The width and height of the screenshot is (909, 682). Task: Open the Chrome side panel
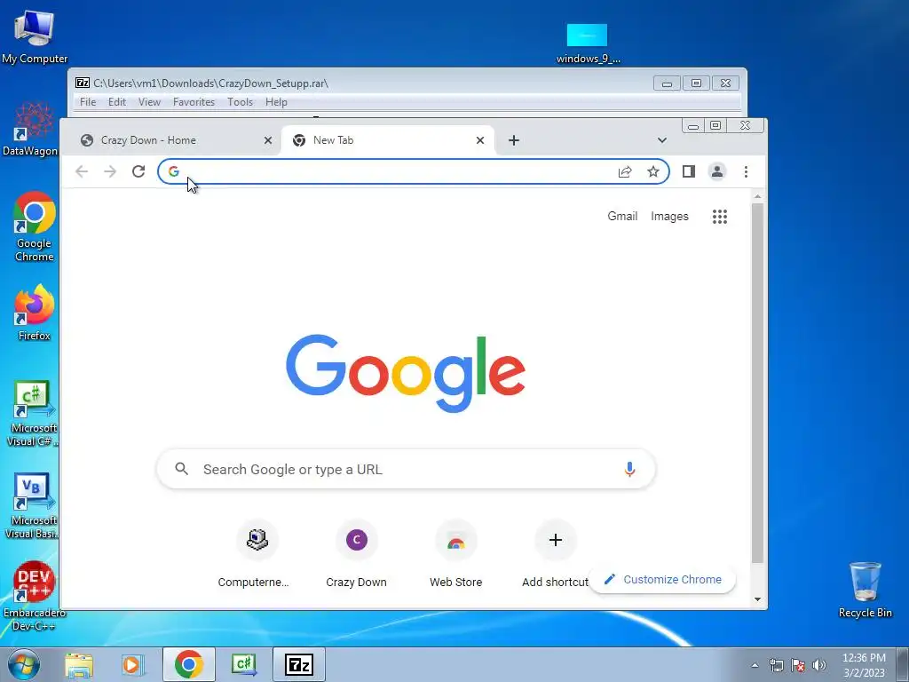point(689,171)
